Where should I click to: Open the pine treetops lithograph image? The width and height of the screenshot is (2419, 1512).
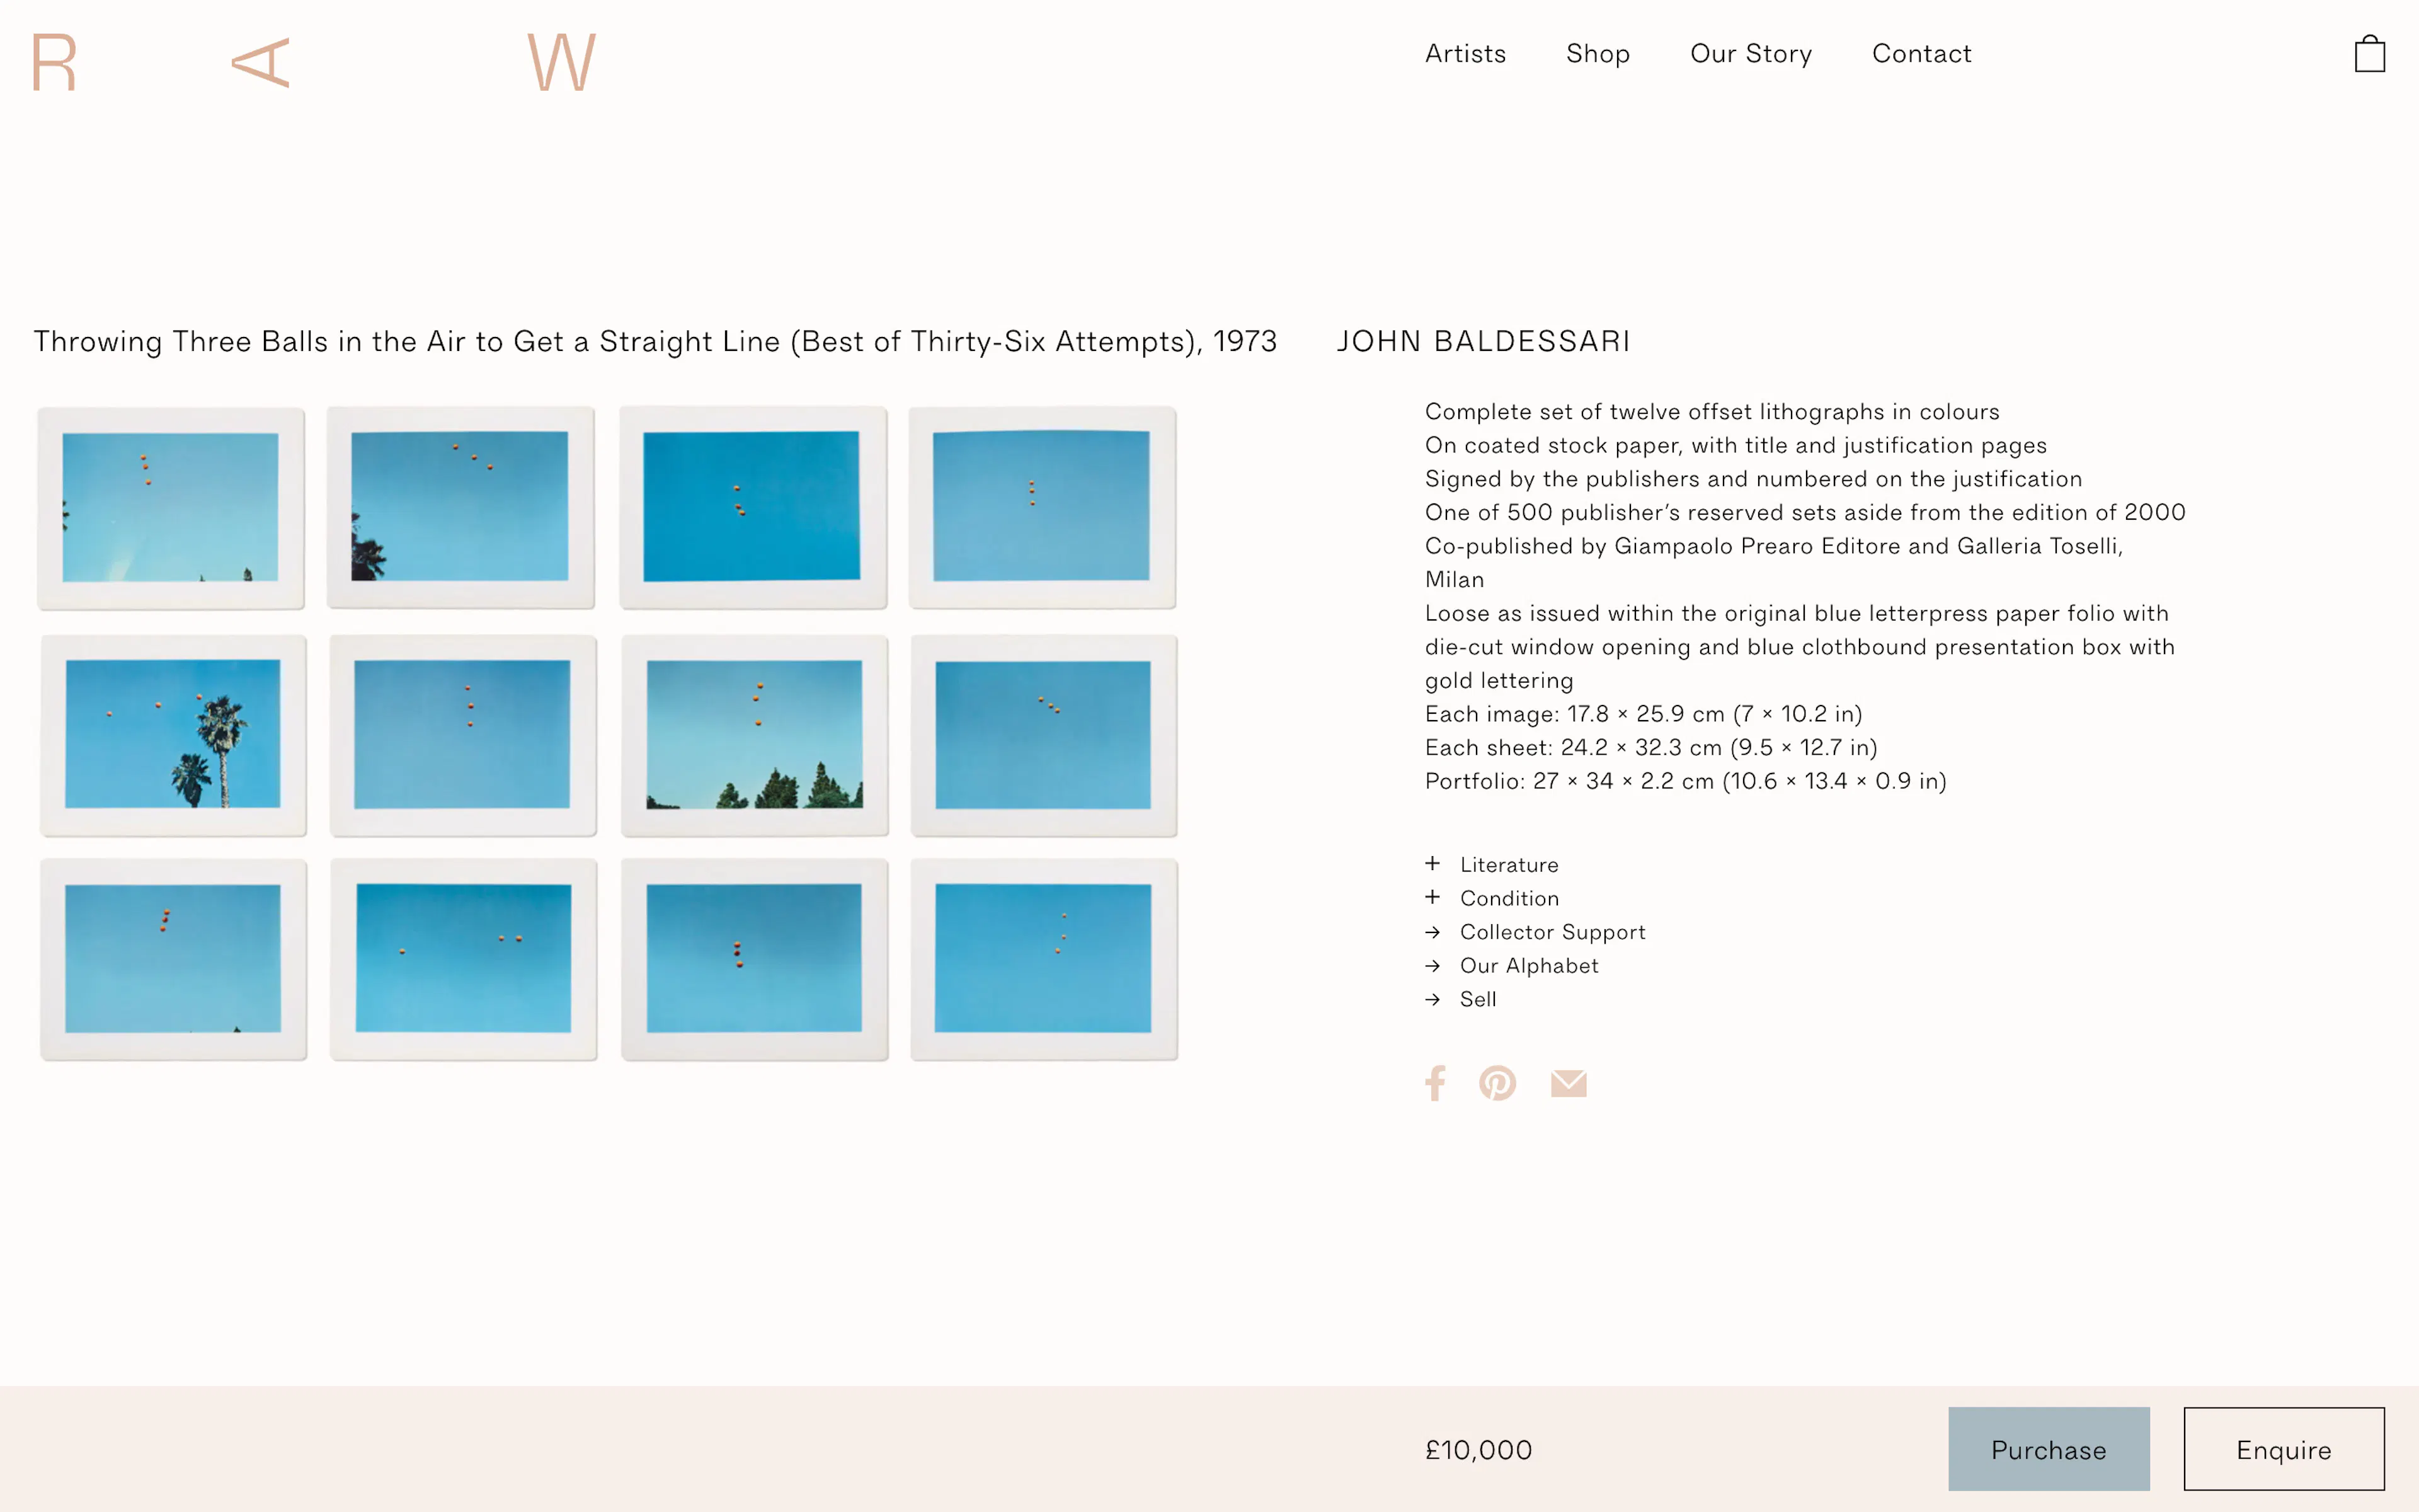point(755,735)
